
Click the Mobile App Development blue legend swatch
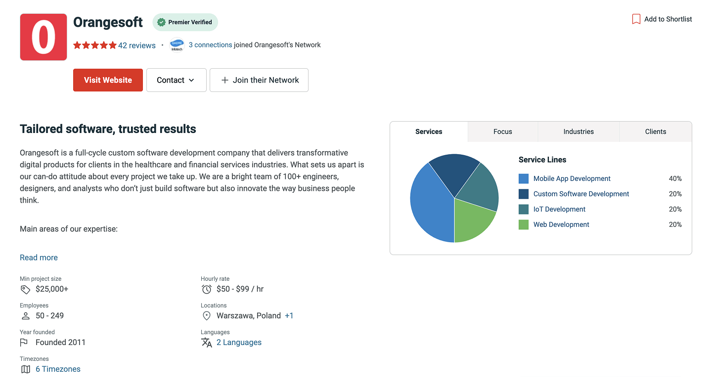pos(524,178)
